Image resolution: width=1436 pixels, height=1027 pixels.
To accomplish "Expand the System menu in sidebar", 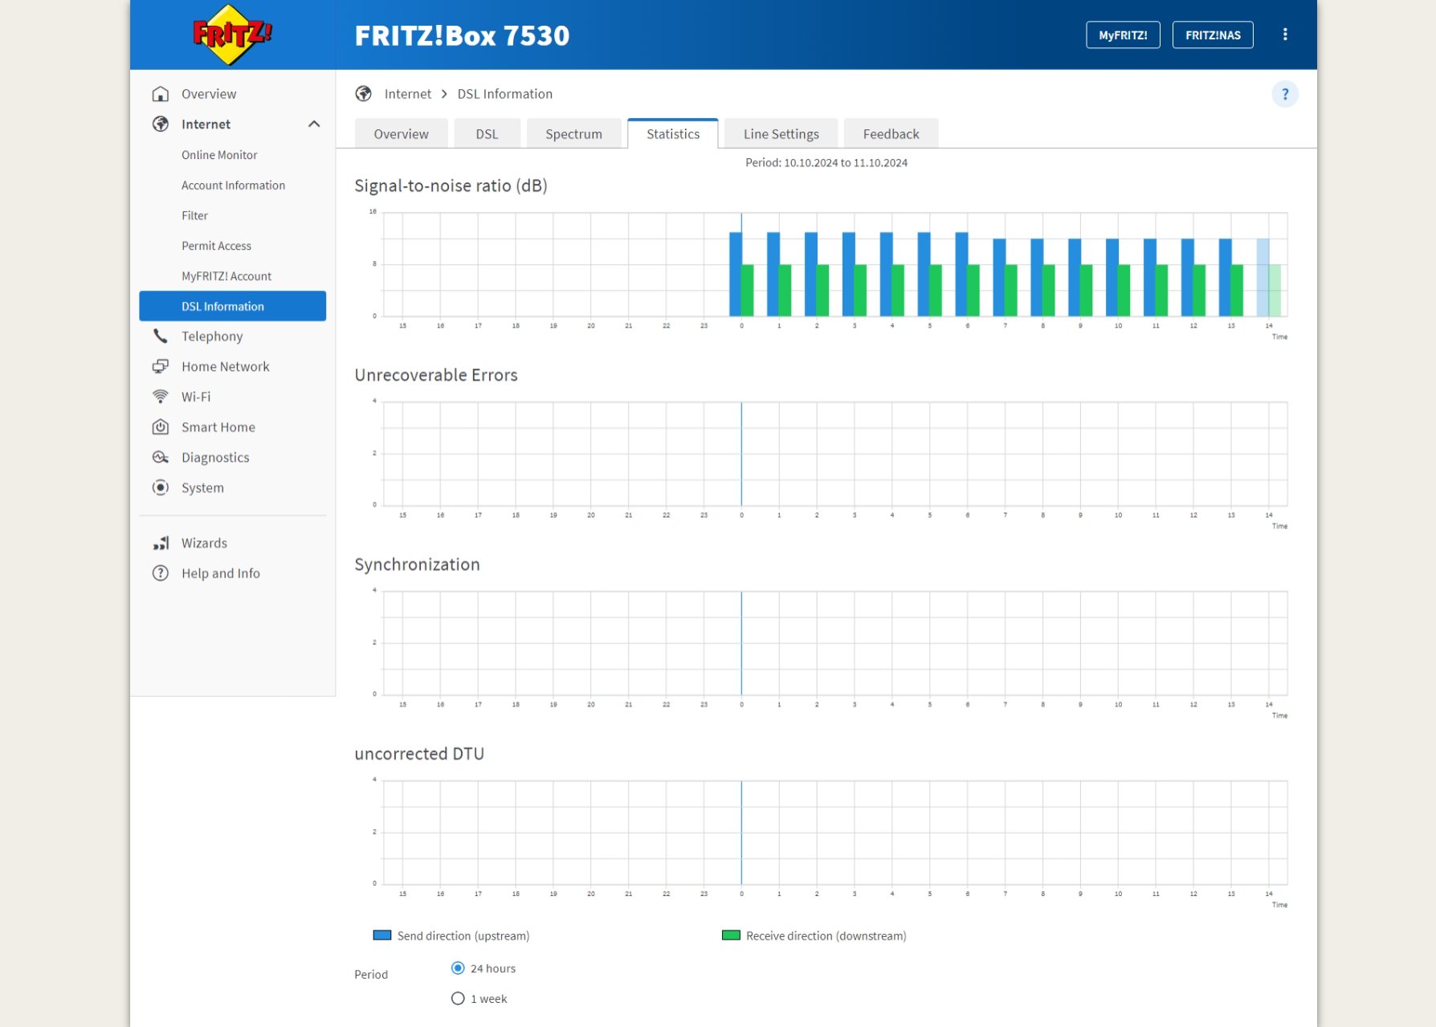I will [202, 488].
